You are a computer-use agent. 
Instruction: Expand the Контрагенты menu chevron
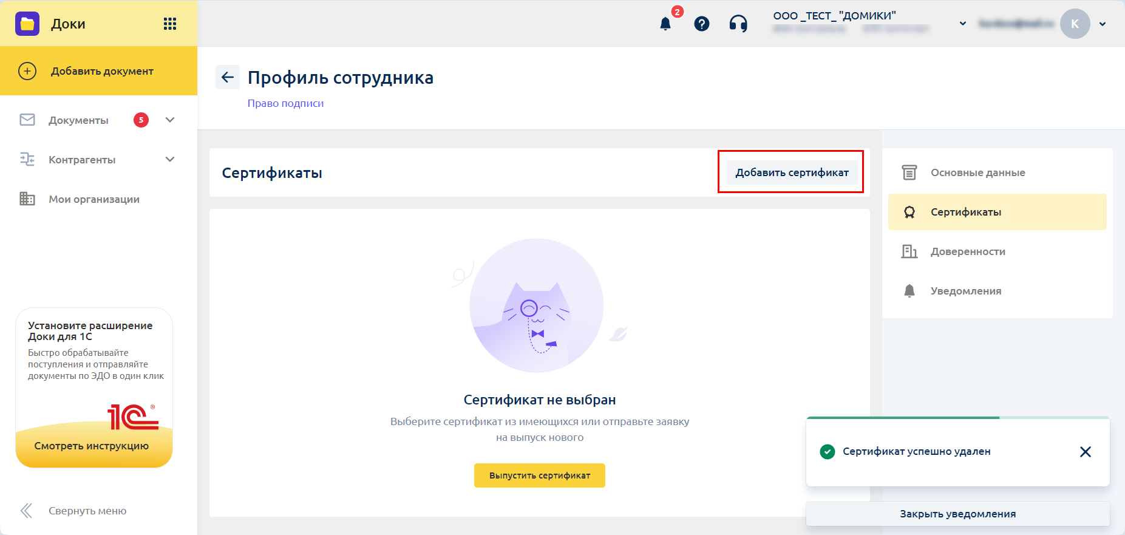tap(170, 159)
